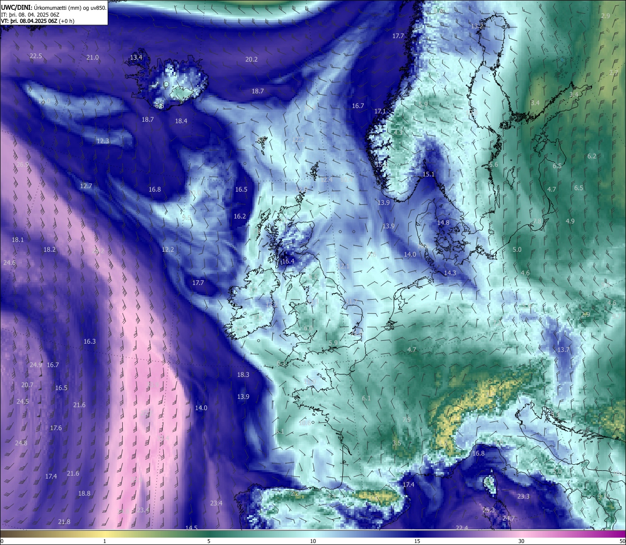Click the 20.2 value label
626x545 pixels.
[x=251, y=60]
